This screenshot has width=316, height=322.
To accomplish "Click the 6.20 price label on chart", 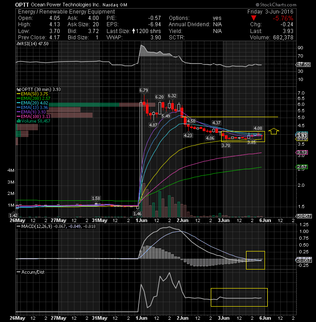I will [x=159, y=97].
